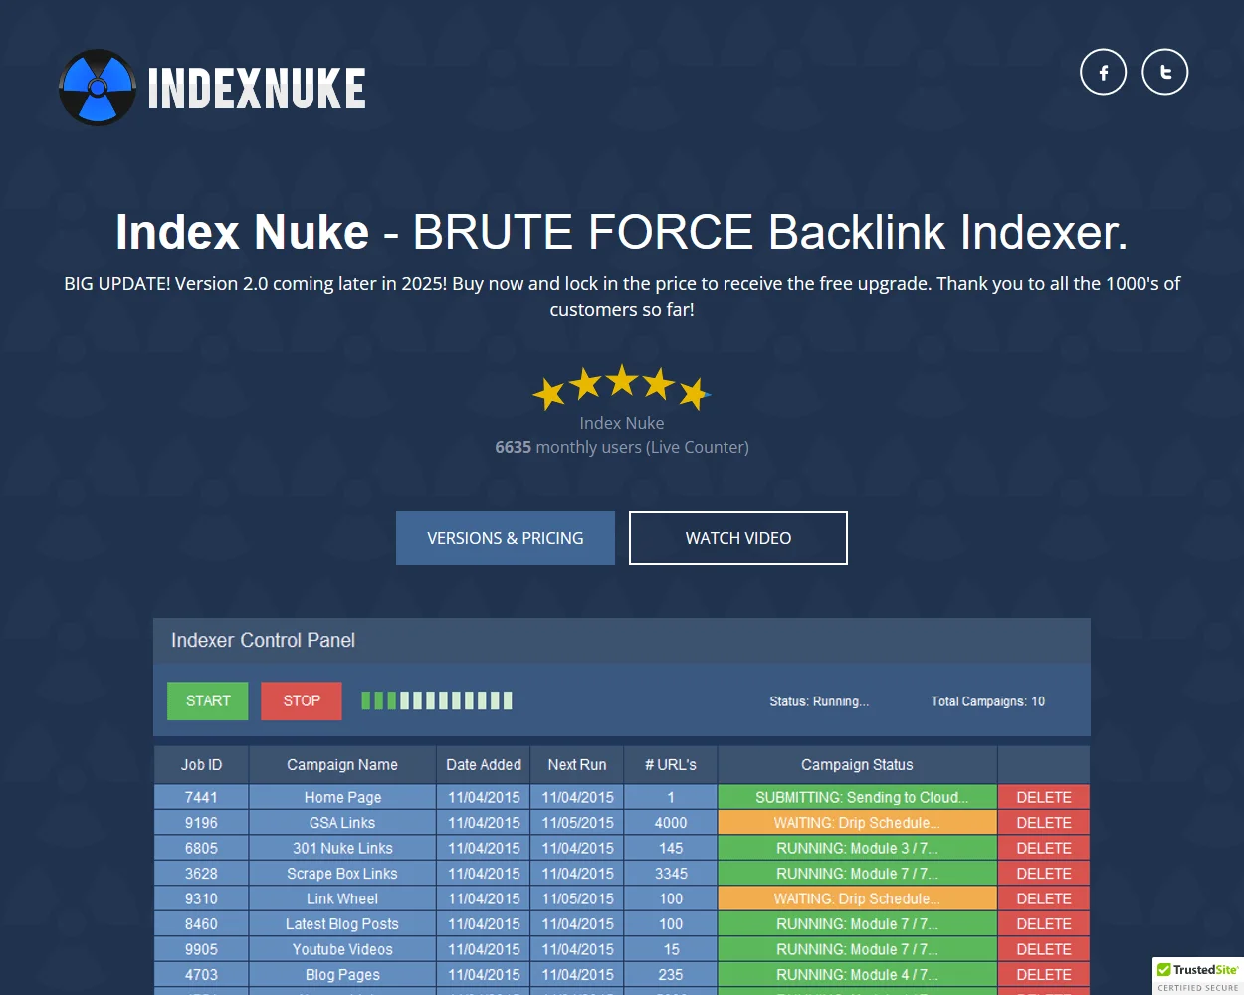The image size is (1244, 995).
Task: Click the TrustedSite certified secure badge
Action: (x=1198, y=976)
